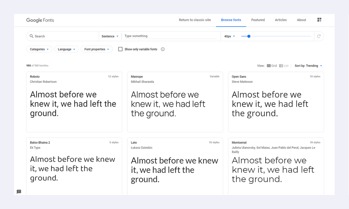Expand the Font properties filter

pos(97,49)
